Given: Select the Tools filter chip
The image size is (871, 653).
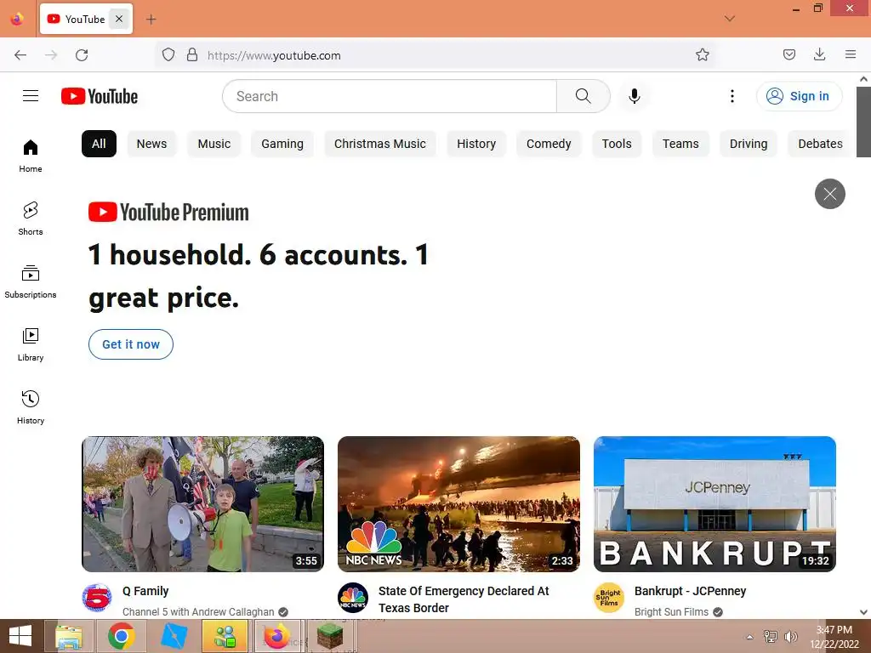Looking at the screenshot, I should click(x=617, y=144).
